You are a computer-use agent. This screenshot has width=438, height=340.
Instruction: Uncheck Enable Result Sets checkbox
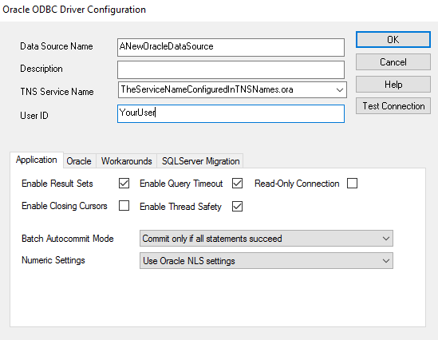point(124,184)
